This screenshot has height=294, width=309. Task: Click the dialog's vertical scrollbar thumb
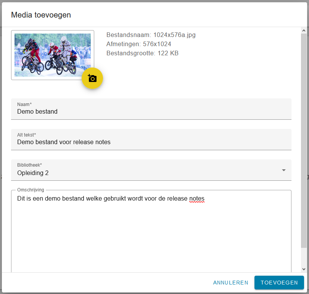pos(304,141)
